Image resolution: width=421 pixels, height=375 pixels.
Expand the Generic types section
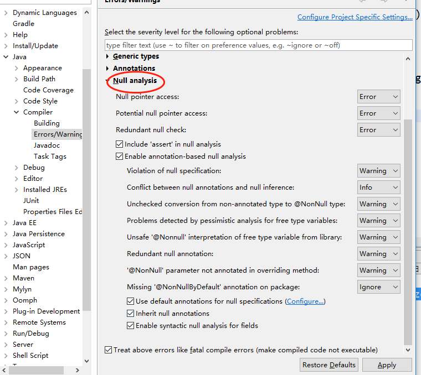[107, 56]
